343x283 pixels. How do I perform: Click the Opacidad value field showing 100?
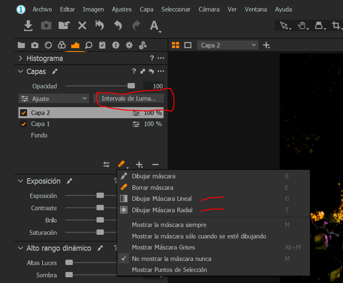[153, 86]
